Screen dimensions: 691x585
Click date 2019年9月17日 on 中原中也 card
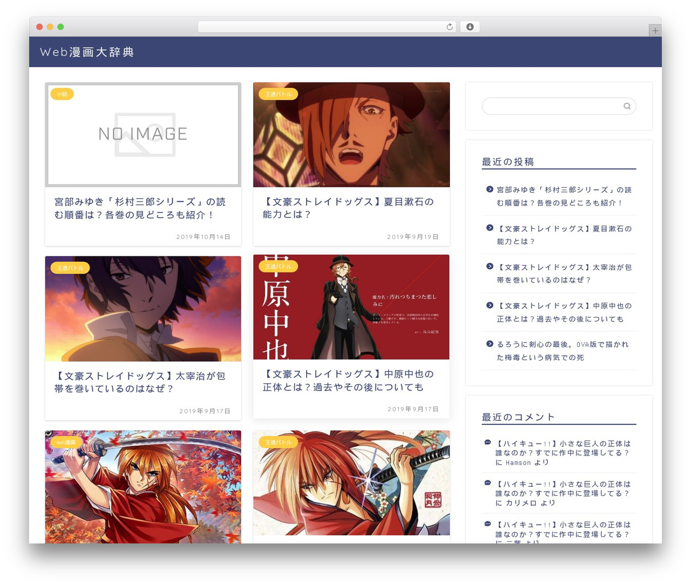tap(413, 409)
